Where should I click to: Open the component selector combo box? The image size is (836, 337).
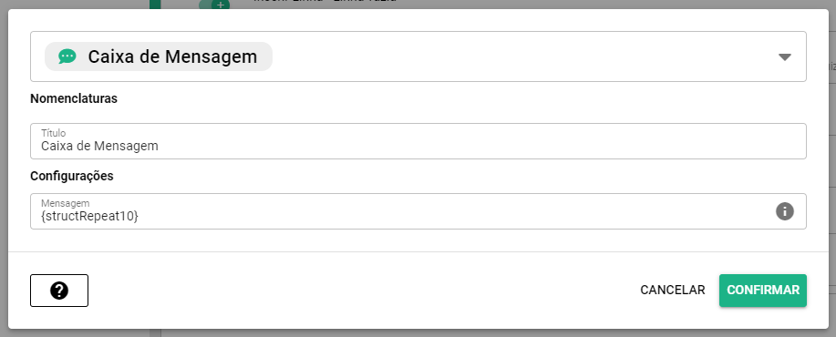tap(418, 56)
